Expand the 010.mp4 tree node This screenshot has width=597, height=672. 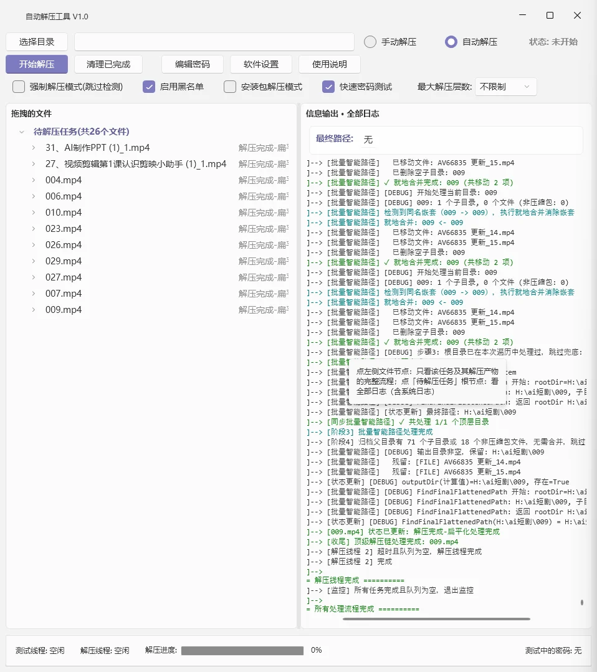point(34,213)
